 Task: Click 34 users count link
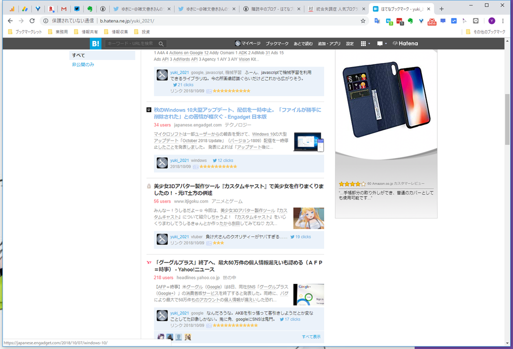pyautogui.click(x=162, y=125)
